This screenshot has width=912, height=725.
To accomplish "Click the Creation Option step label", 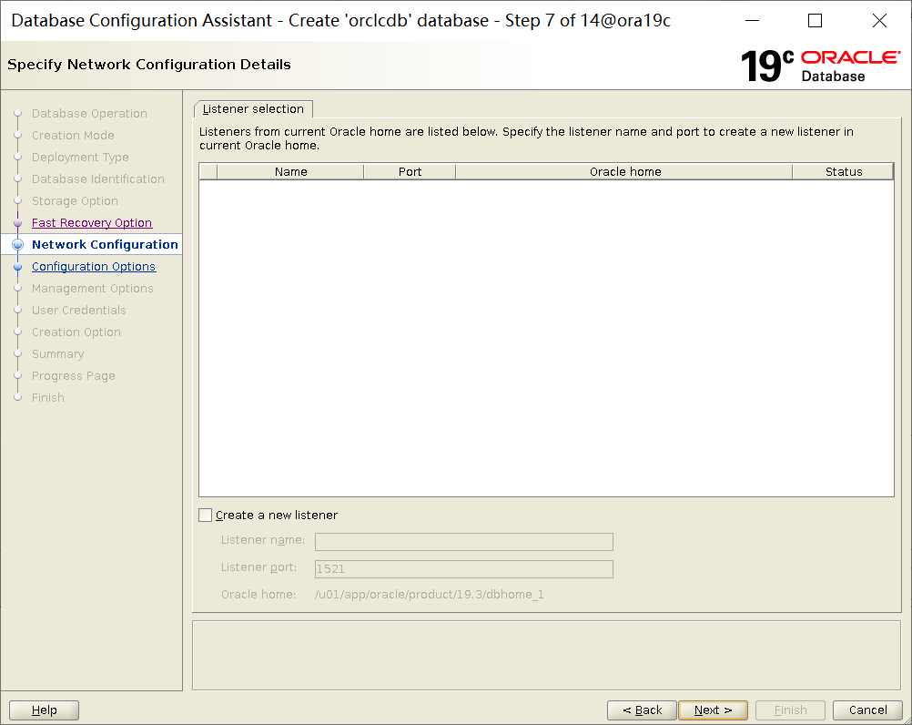I will [x=76, y=332].
